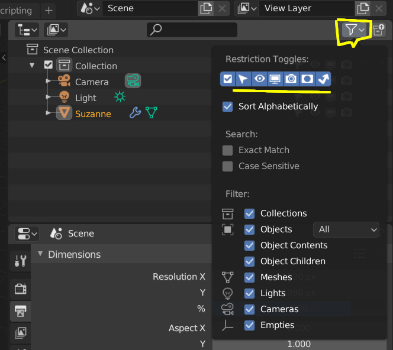Open the Objects filter All dropdown
The image size is (393, 350).
346,229
